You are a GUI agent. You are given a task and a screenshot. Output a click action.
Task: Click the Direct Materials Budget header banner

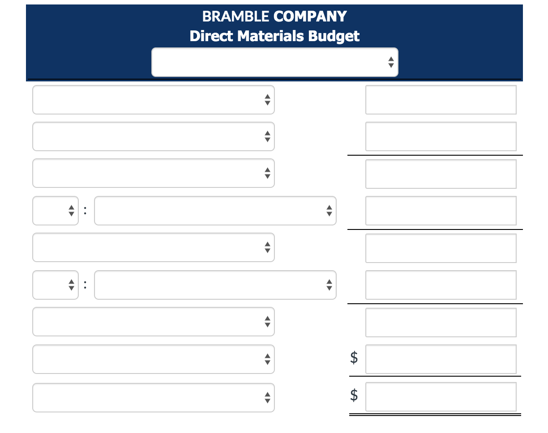pyautogui.click(x=274, y=36)
